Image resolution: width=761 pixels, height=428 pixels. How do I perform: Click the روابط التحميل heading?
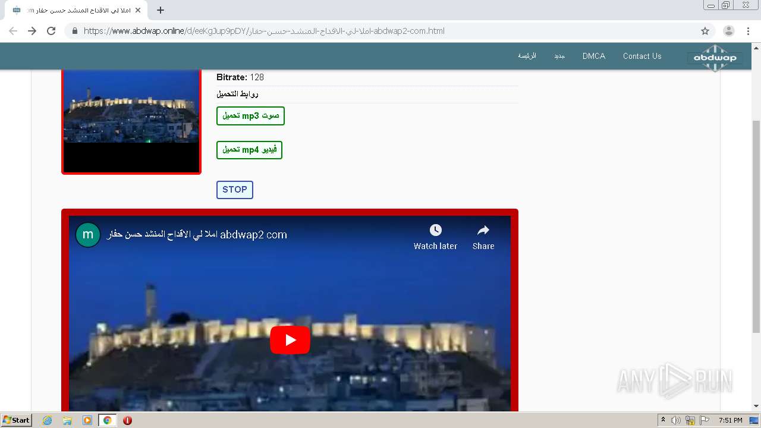[x=237, y=94]
